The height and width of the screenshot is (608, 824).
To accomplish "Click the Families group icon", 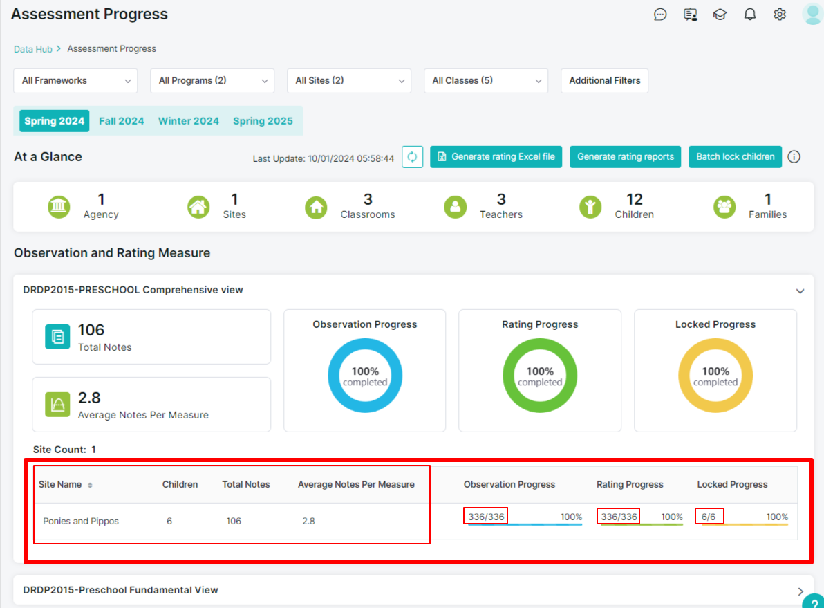I will point(724,207).
